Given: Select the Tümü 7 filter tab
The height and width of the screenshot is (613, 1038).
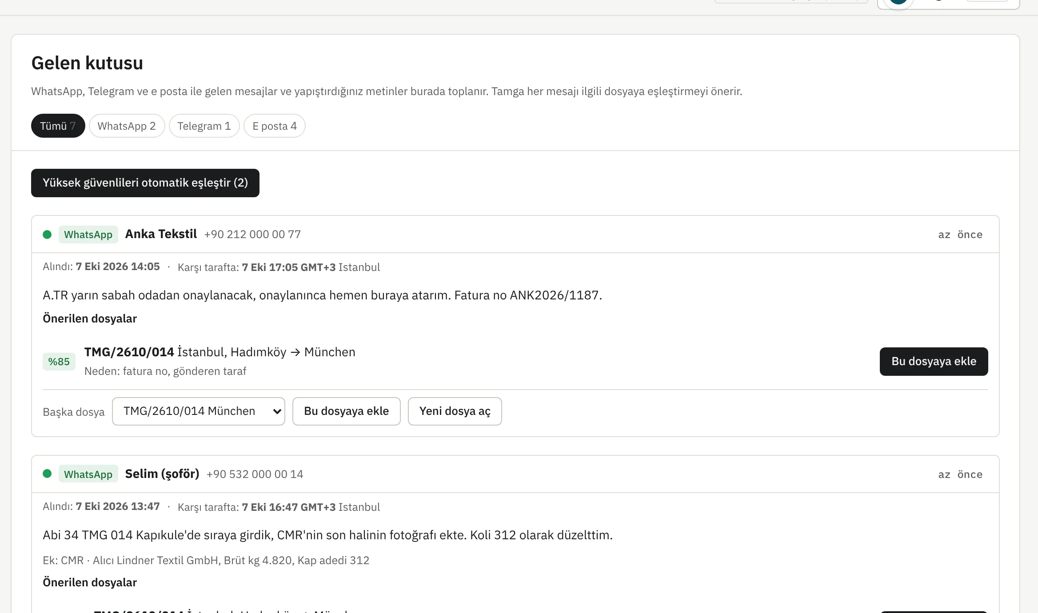Looking at the screenshot, I should coord(58,126).
